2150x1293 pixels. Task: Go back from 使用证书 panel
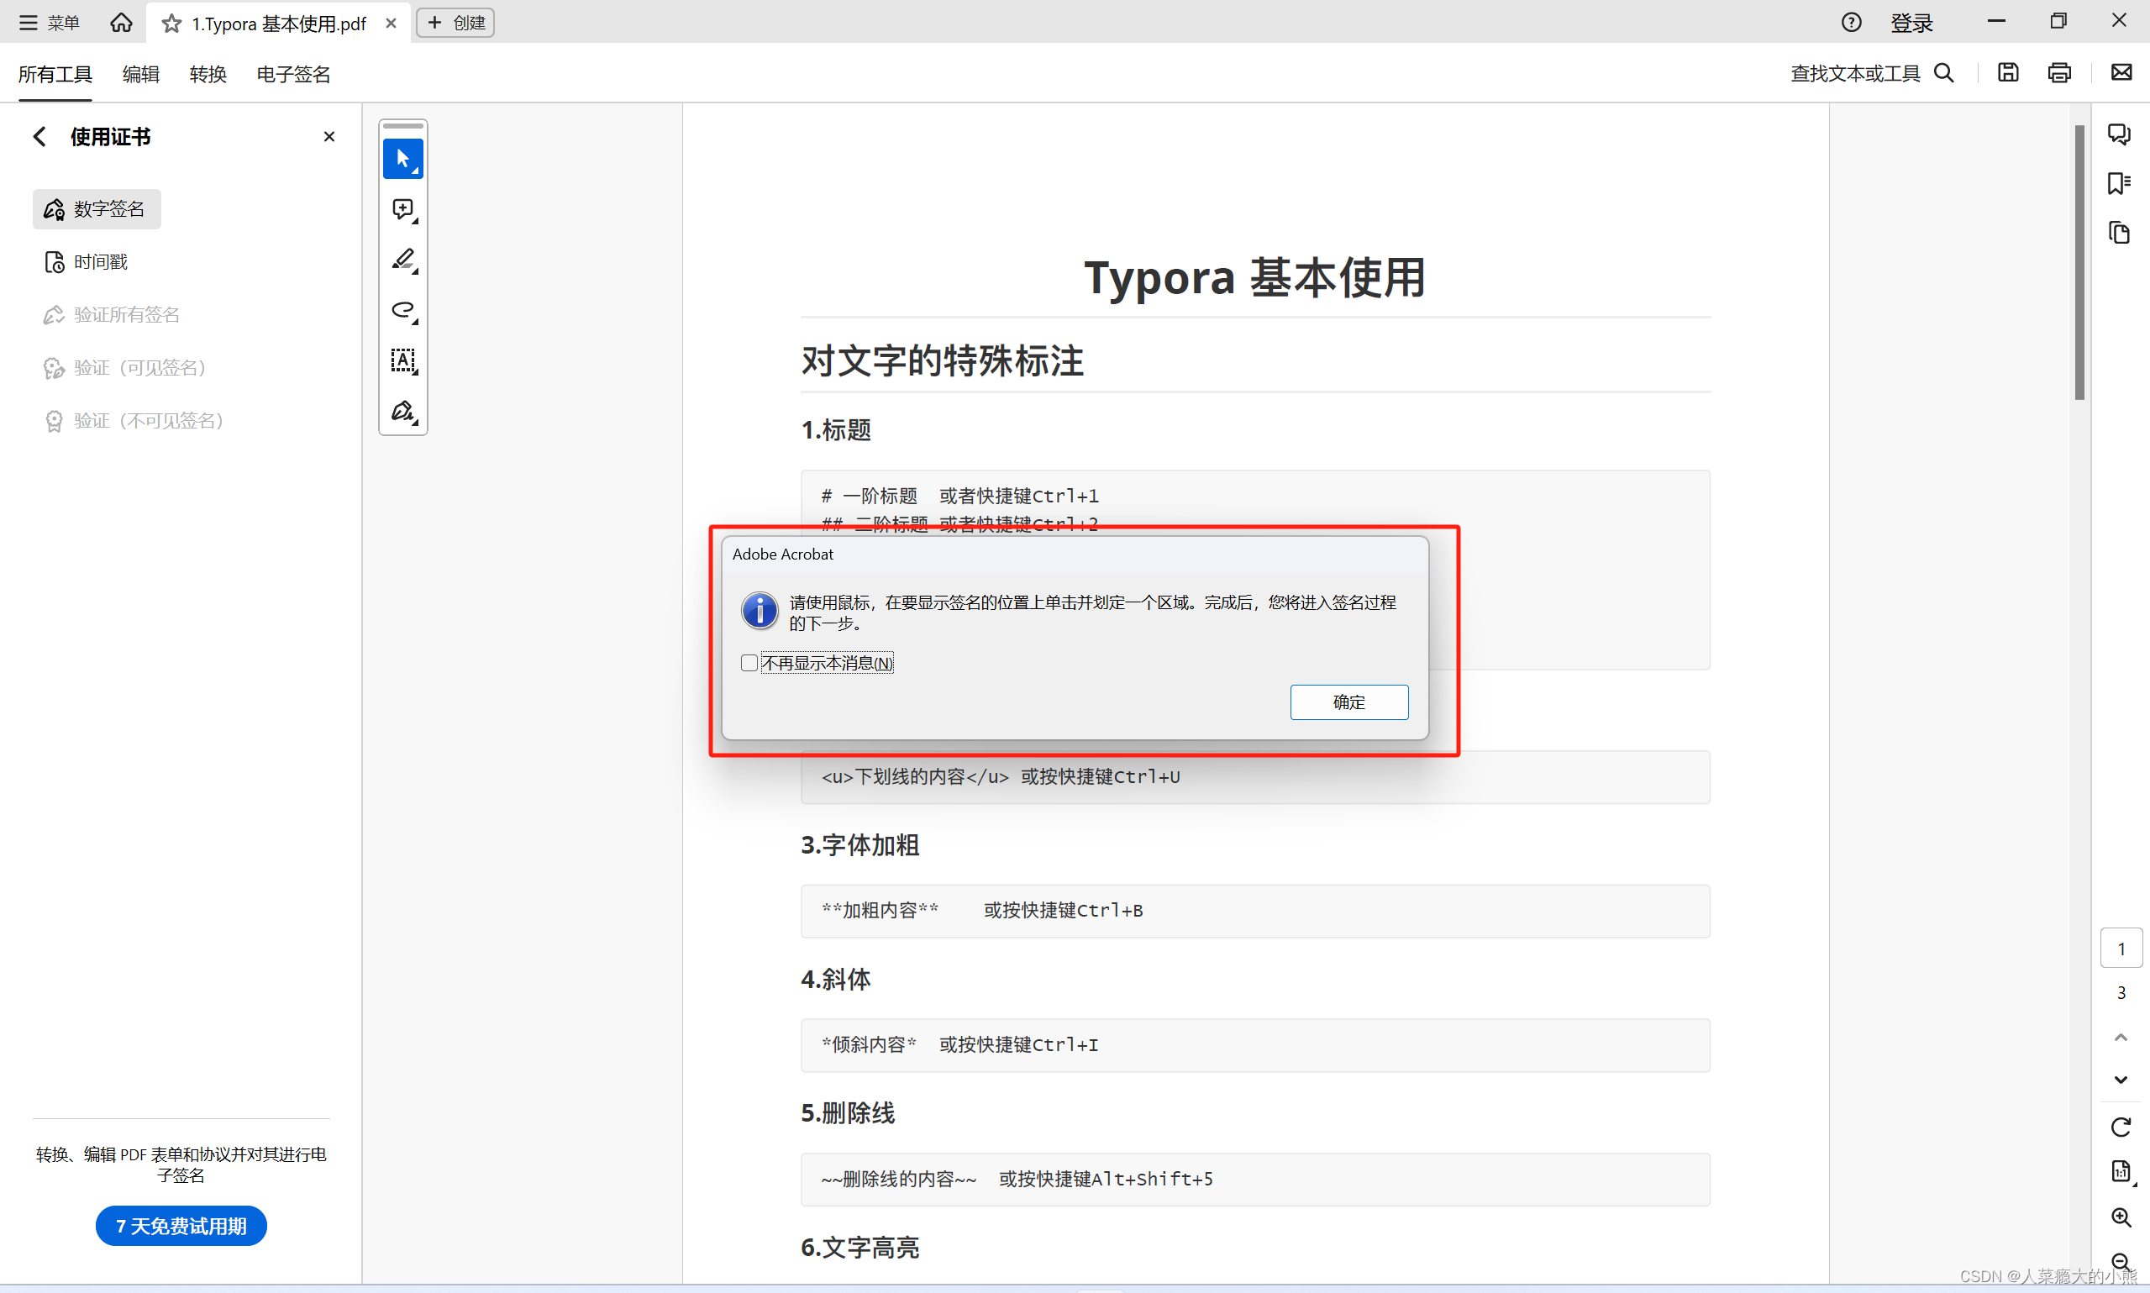tap(39, 137)
